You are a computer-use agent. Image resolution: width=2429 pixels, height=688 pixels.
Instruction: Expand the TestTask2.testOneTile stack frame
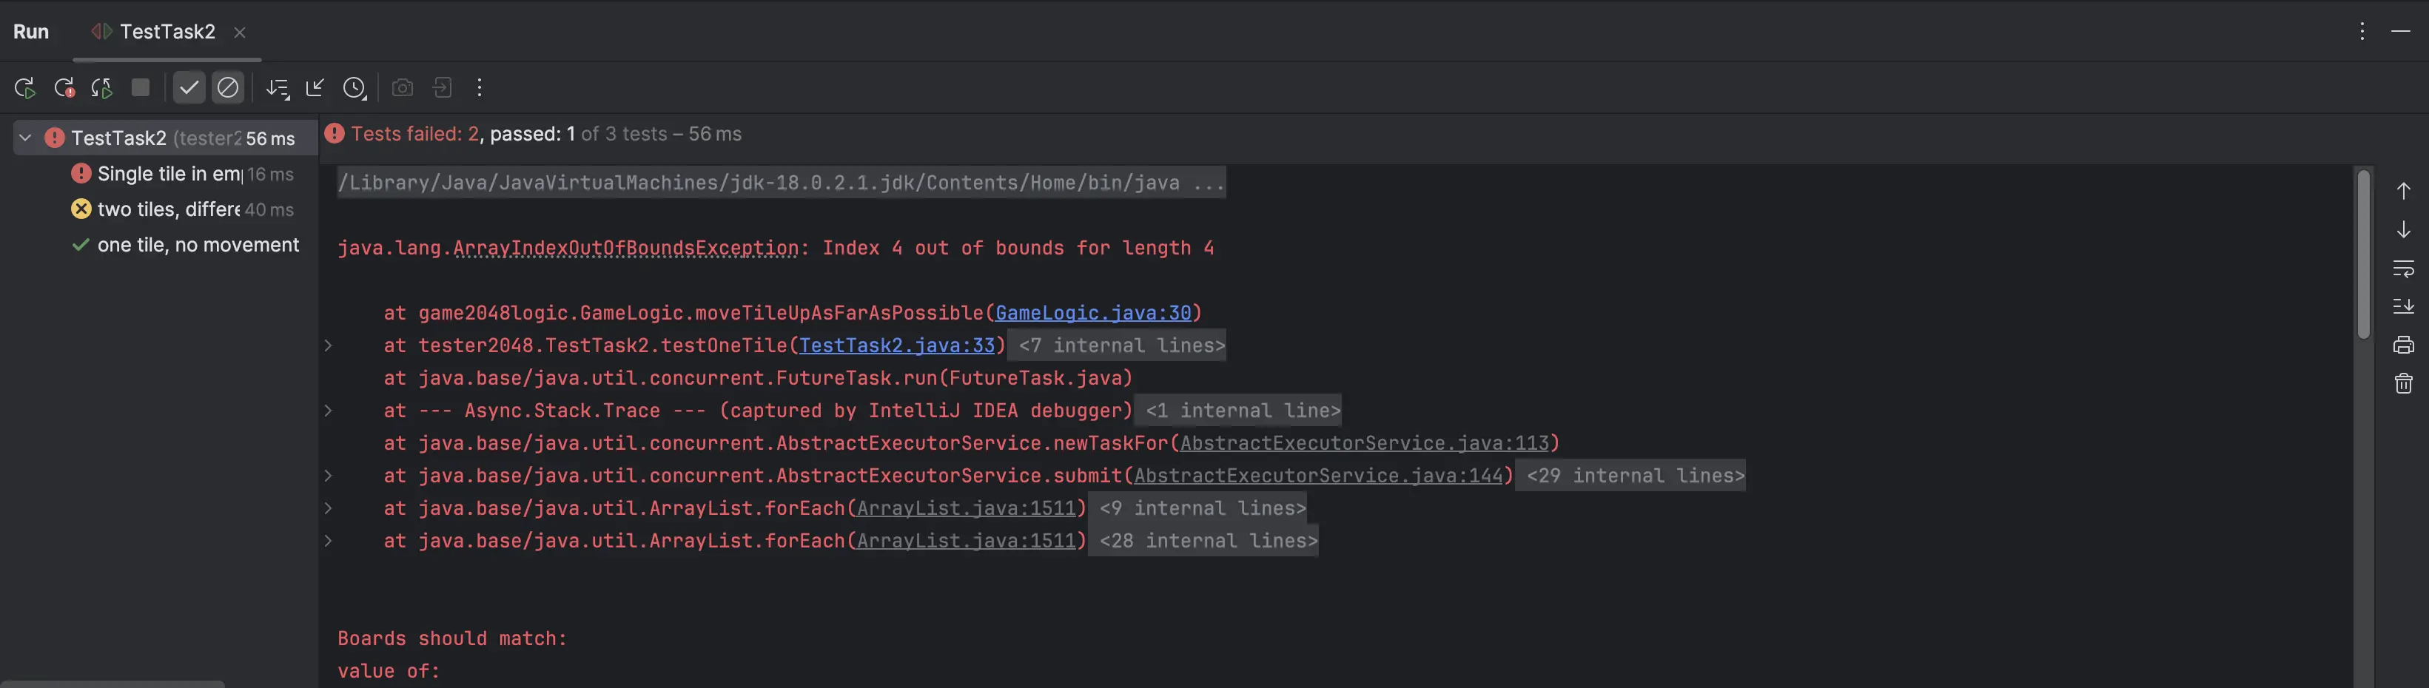click(x=327, y=346)
